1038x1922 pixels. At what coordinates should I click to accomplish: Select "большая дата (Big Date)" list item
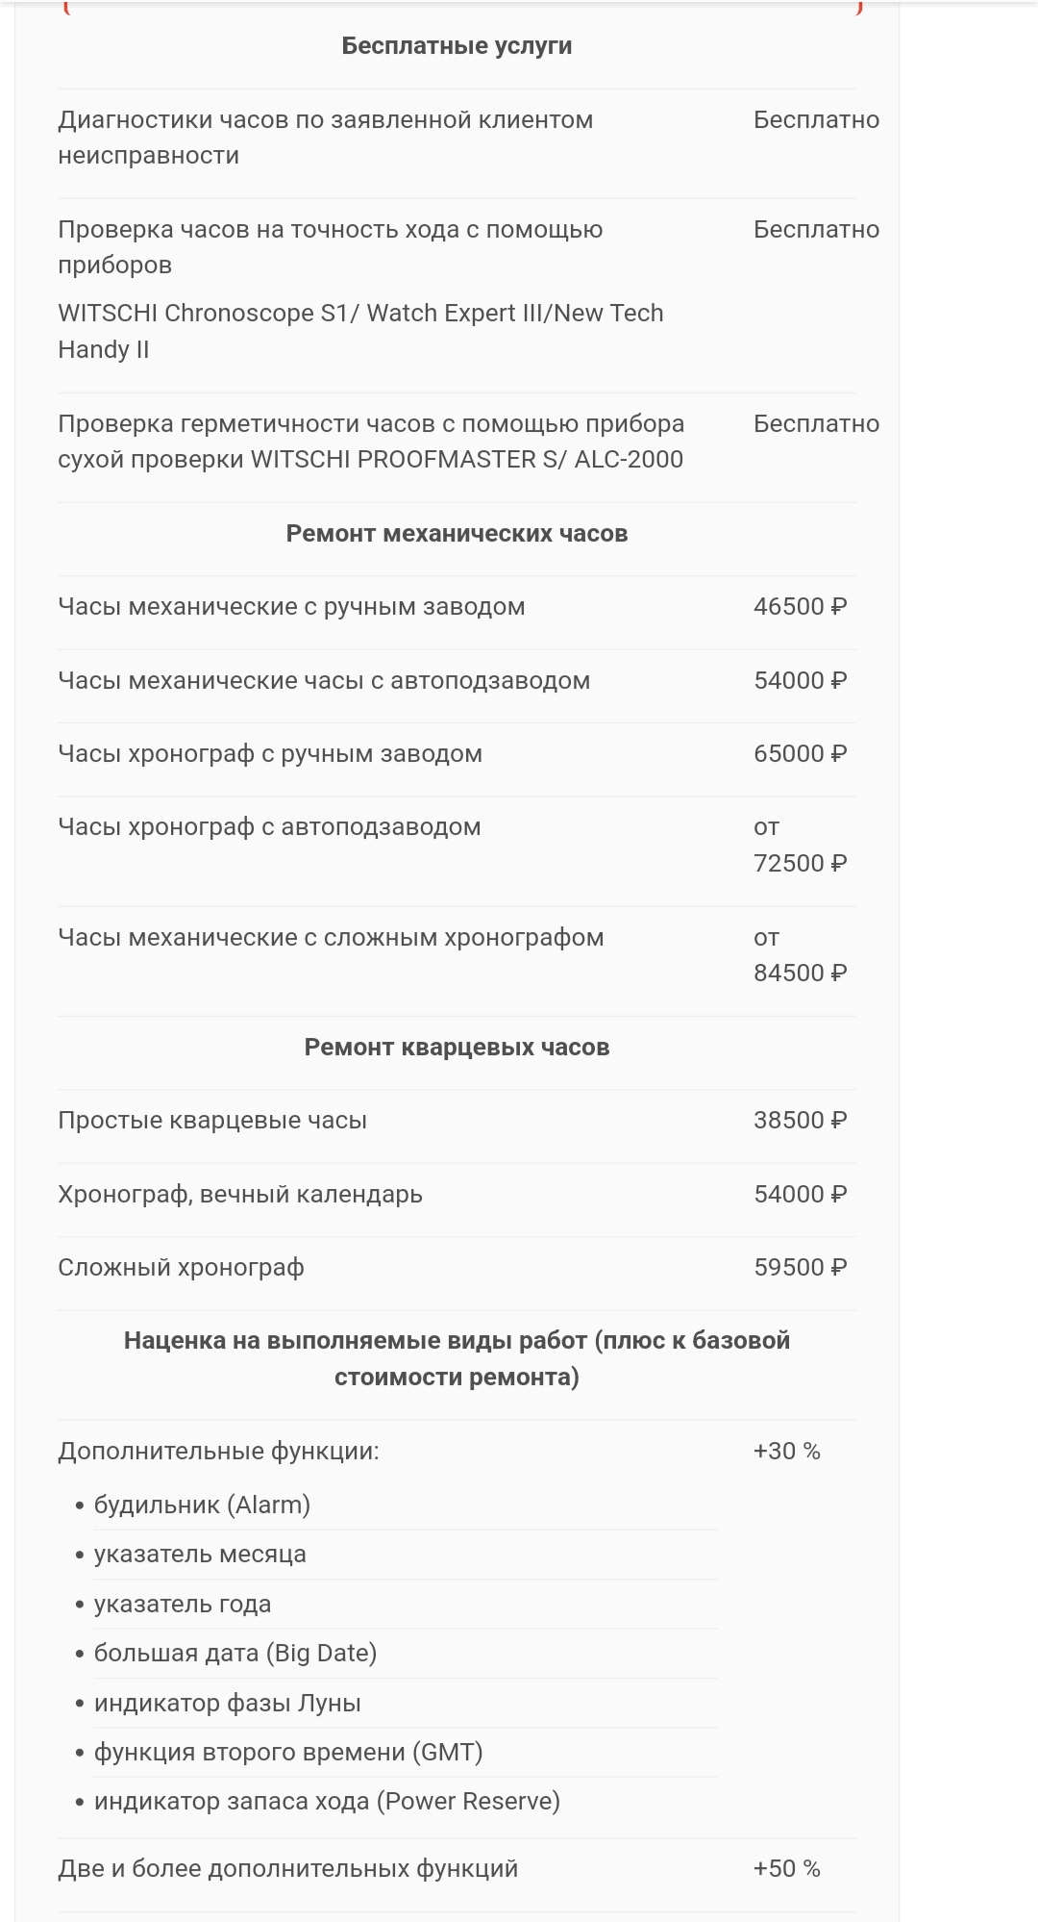235,1654
